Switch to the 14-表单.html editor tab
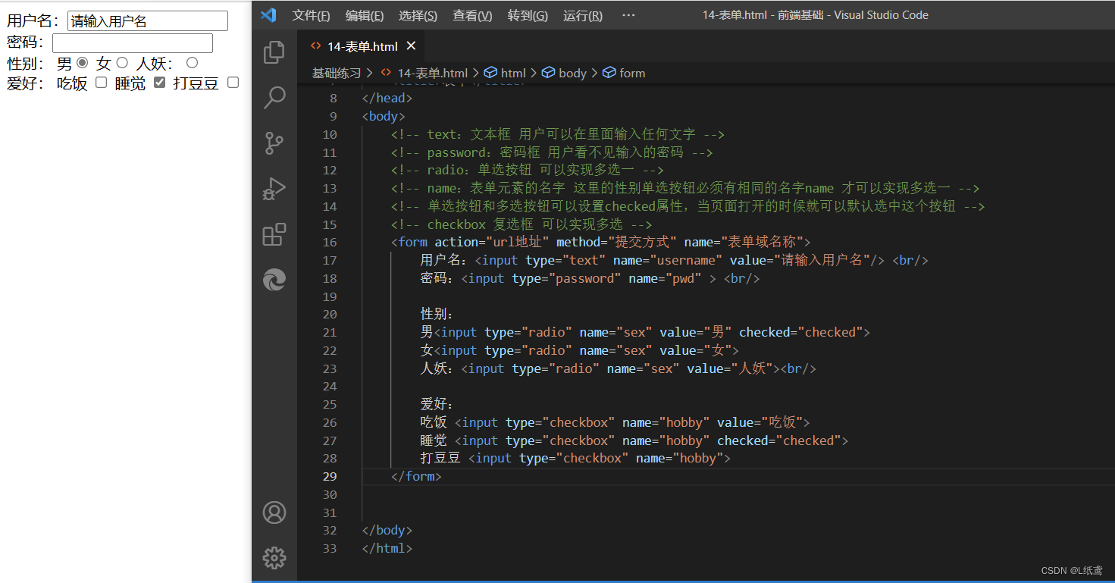This screenshot has width=1115, height=583. pyautogui.click(x=362, y=46)
